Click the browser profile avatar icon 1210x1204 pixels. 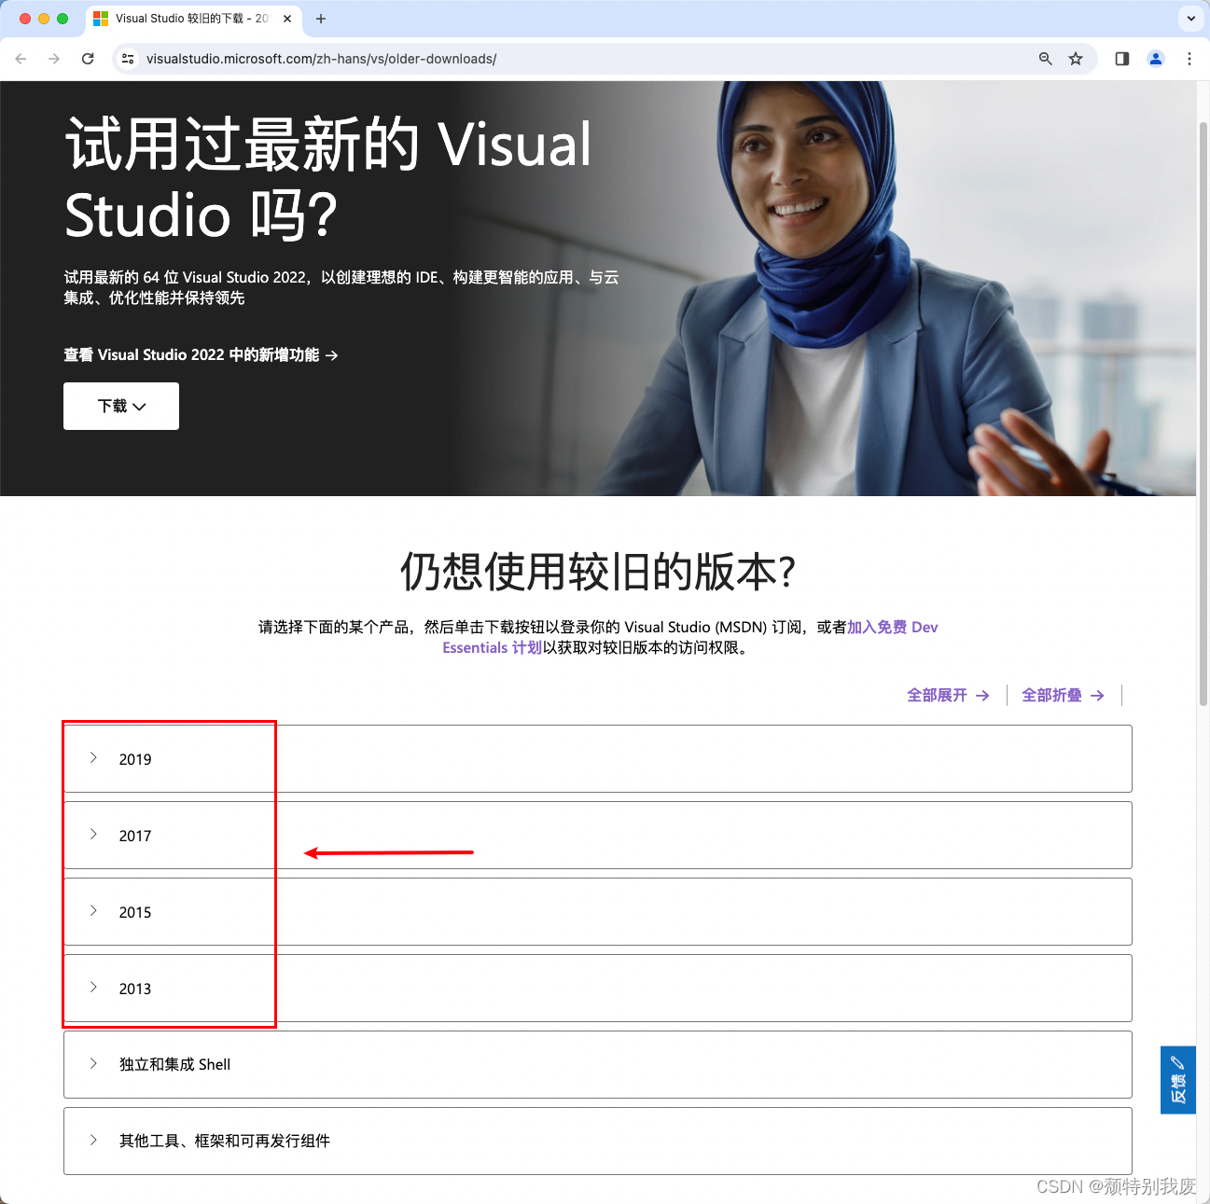[1156, 58]
